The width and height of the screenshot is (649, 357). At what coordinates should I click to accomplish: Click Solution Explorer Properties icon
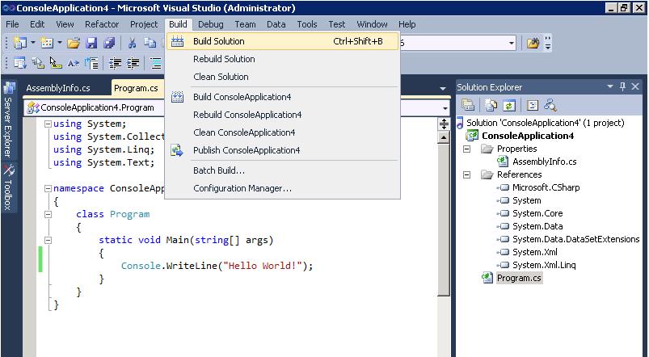click(x=468, y=105)
